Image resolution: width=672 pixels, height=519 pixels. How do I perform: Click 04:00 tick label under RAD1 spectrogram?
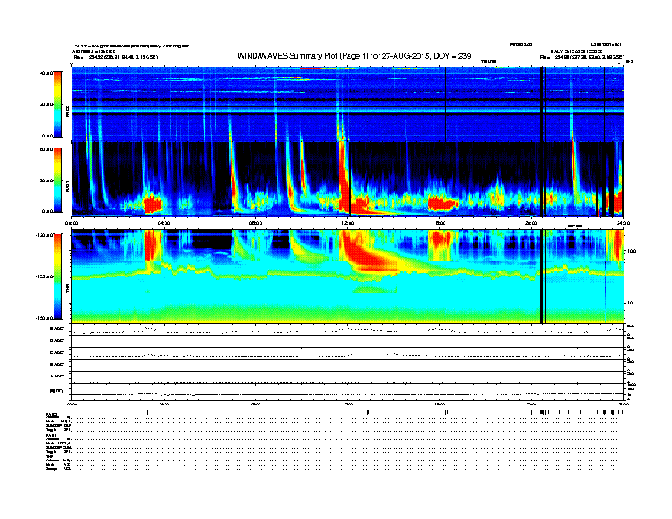point(164,223)
